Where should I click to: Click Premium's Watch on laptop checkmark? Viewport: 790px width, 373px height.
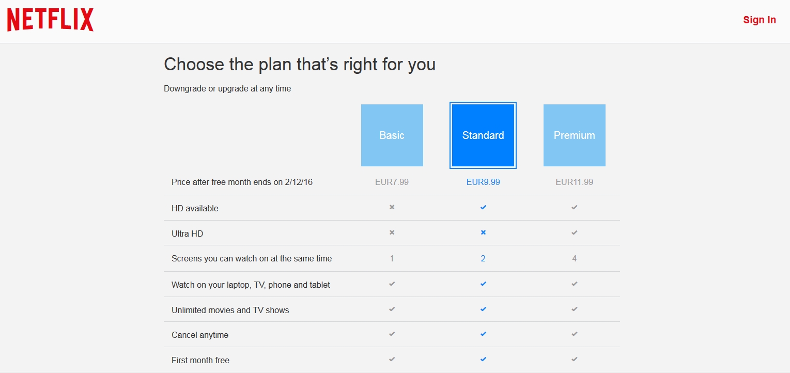point(575,284)
